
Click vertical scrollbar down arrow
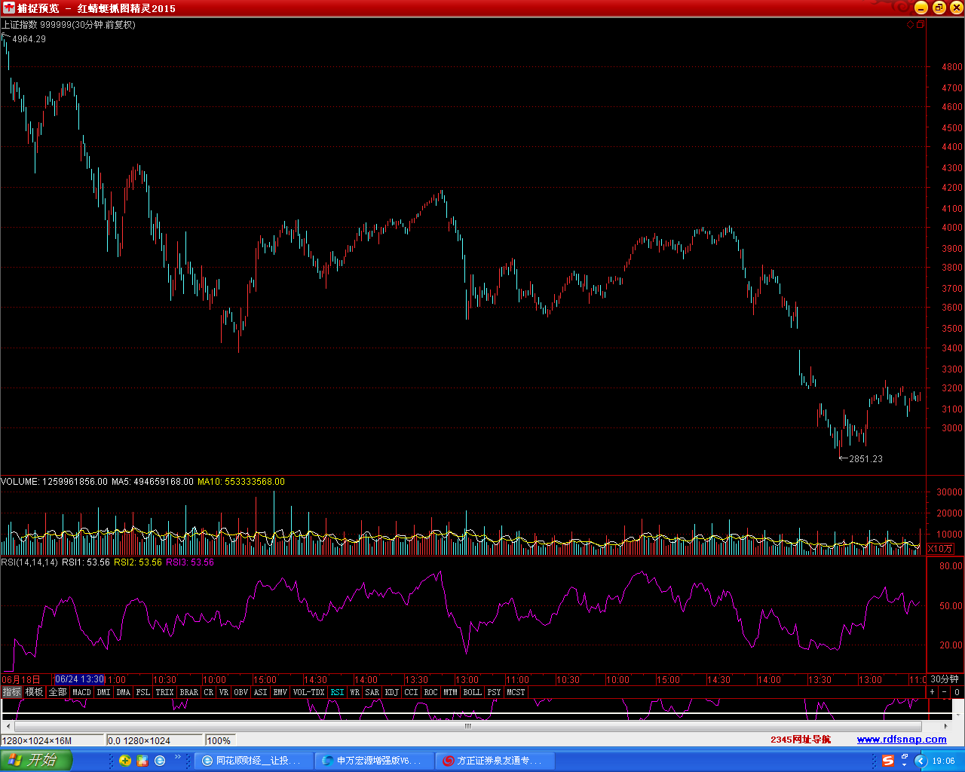pyautogui.click(x=960, y=715)
